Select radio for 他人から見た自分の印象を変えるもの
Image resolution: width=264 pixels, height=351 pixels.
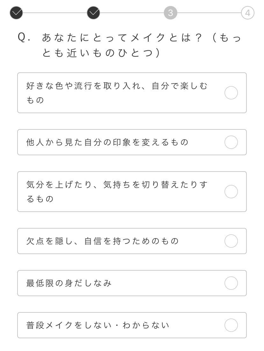pyautogui.click(x=231, y=142)
